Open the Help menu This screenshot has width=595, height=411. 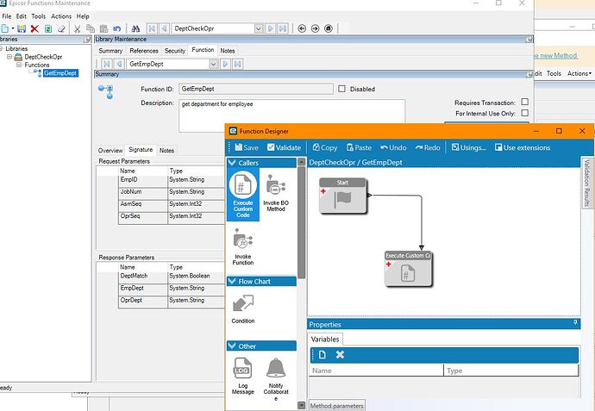(83, 16)
